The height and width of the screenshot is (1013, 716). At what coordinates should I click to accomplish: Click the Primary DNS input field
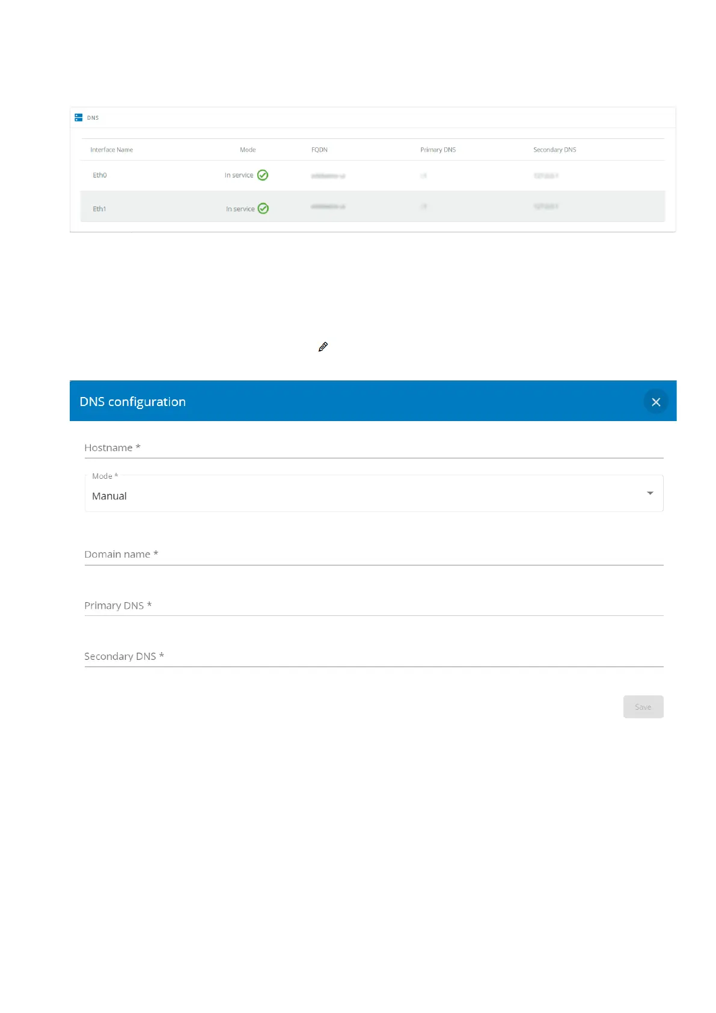[x=374, y=606]
